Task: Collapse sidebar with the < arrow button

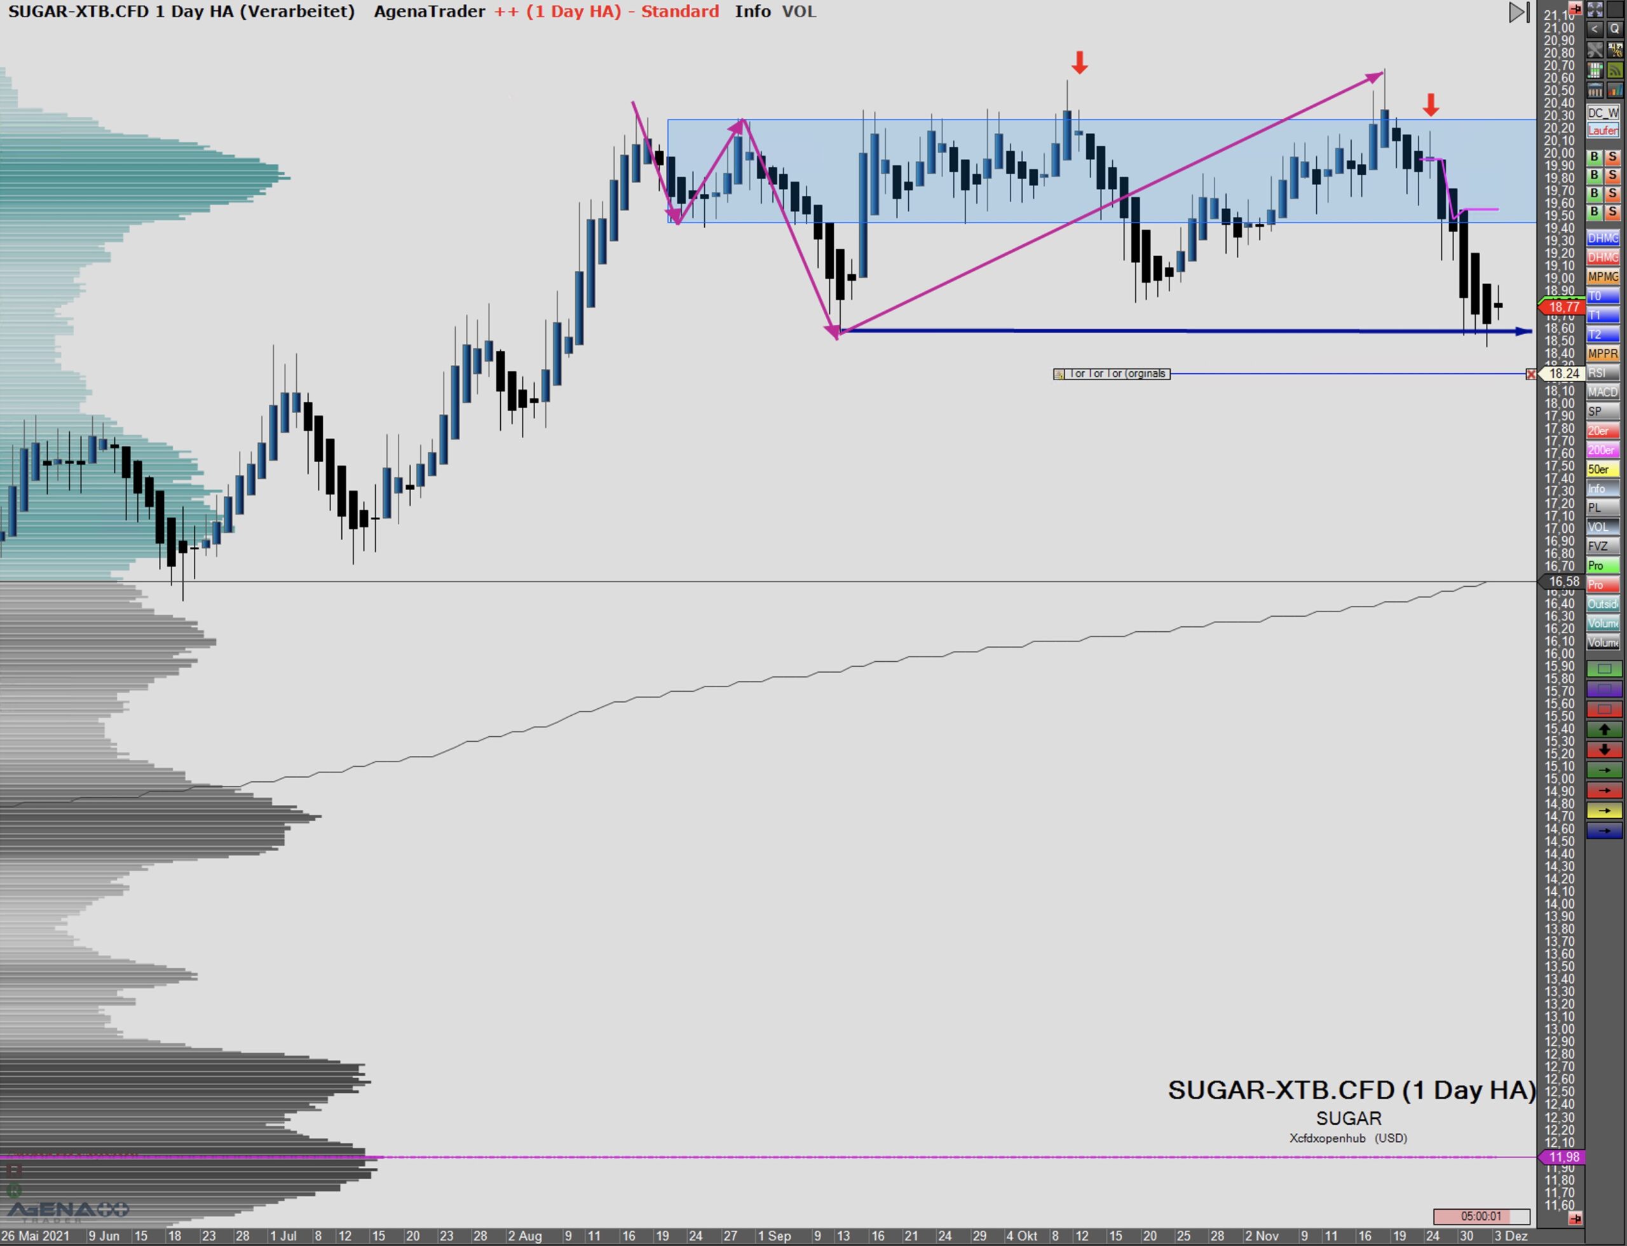Action: [1595, 30]
